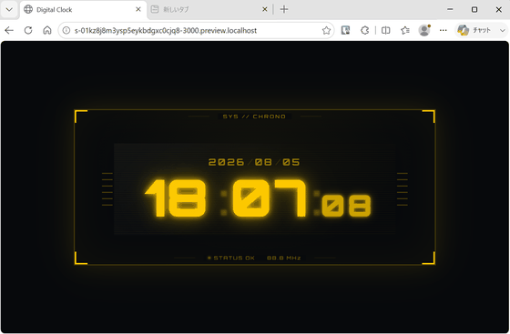Expand the tab actions dropdown arrow
The height and width of the screenshot is (334, 510).
click(9, 9)
